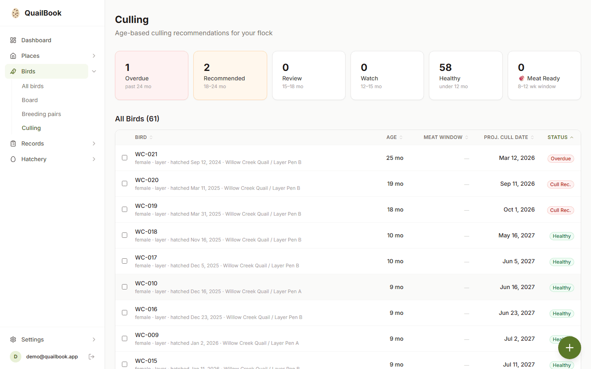This screenshot has height=369, width=591.
Task: Click the WC-016 bird name
Action: coord(146,309)
